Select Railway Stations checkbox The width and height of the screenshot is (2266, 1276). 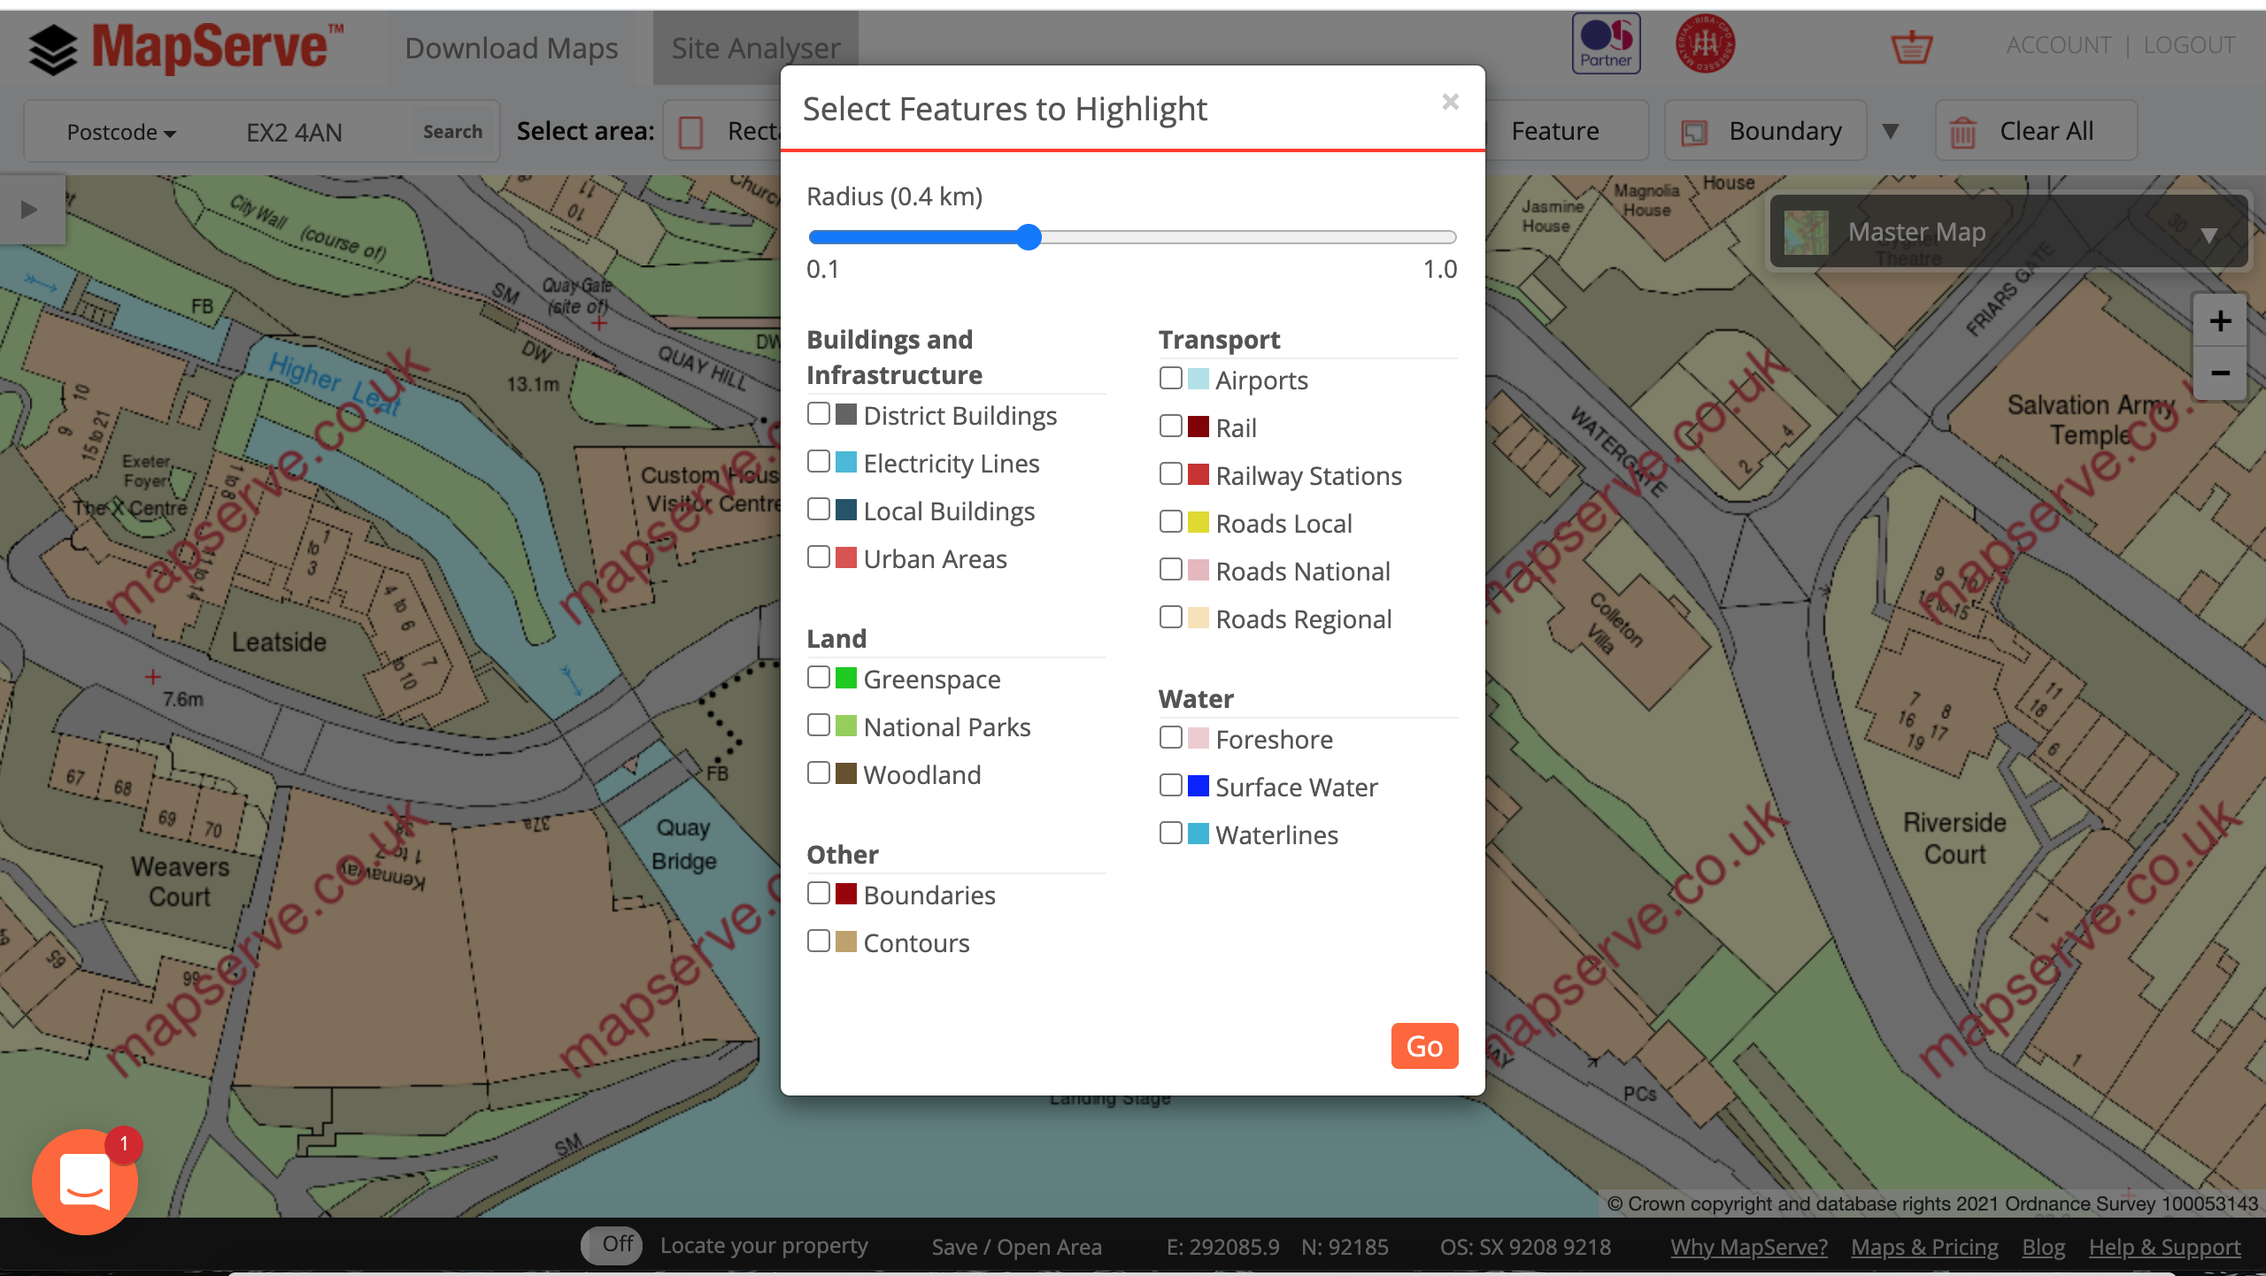coord(1171,474)
